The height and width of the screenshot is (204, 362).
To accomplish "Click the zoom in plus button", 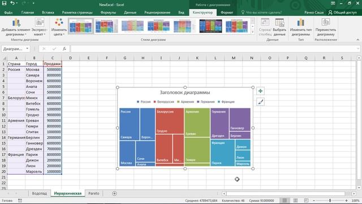I will (x=346, y=201).
